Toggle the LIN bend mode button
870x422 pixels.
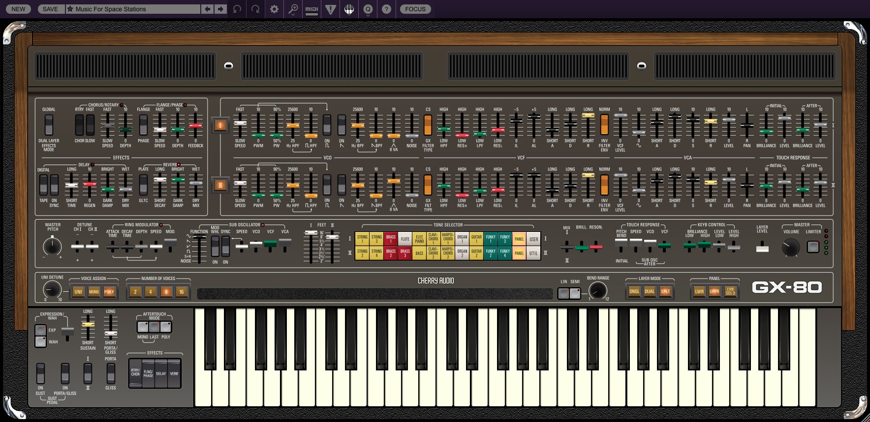(563, 293)
